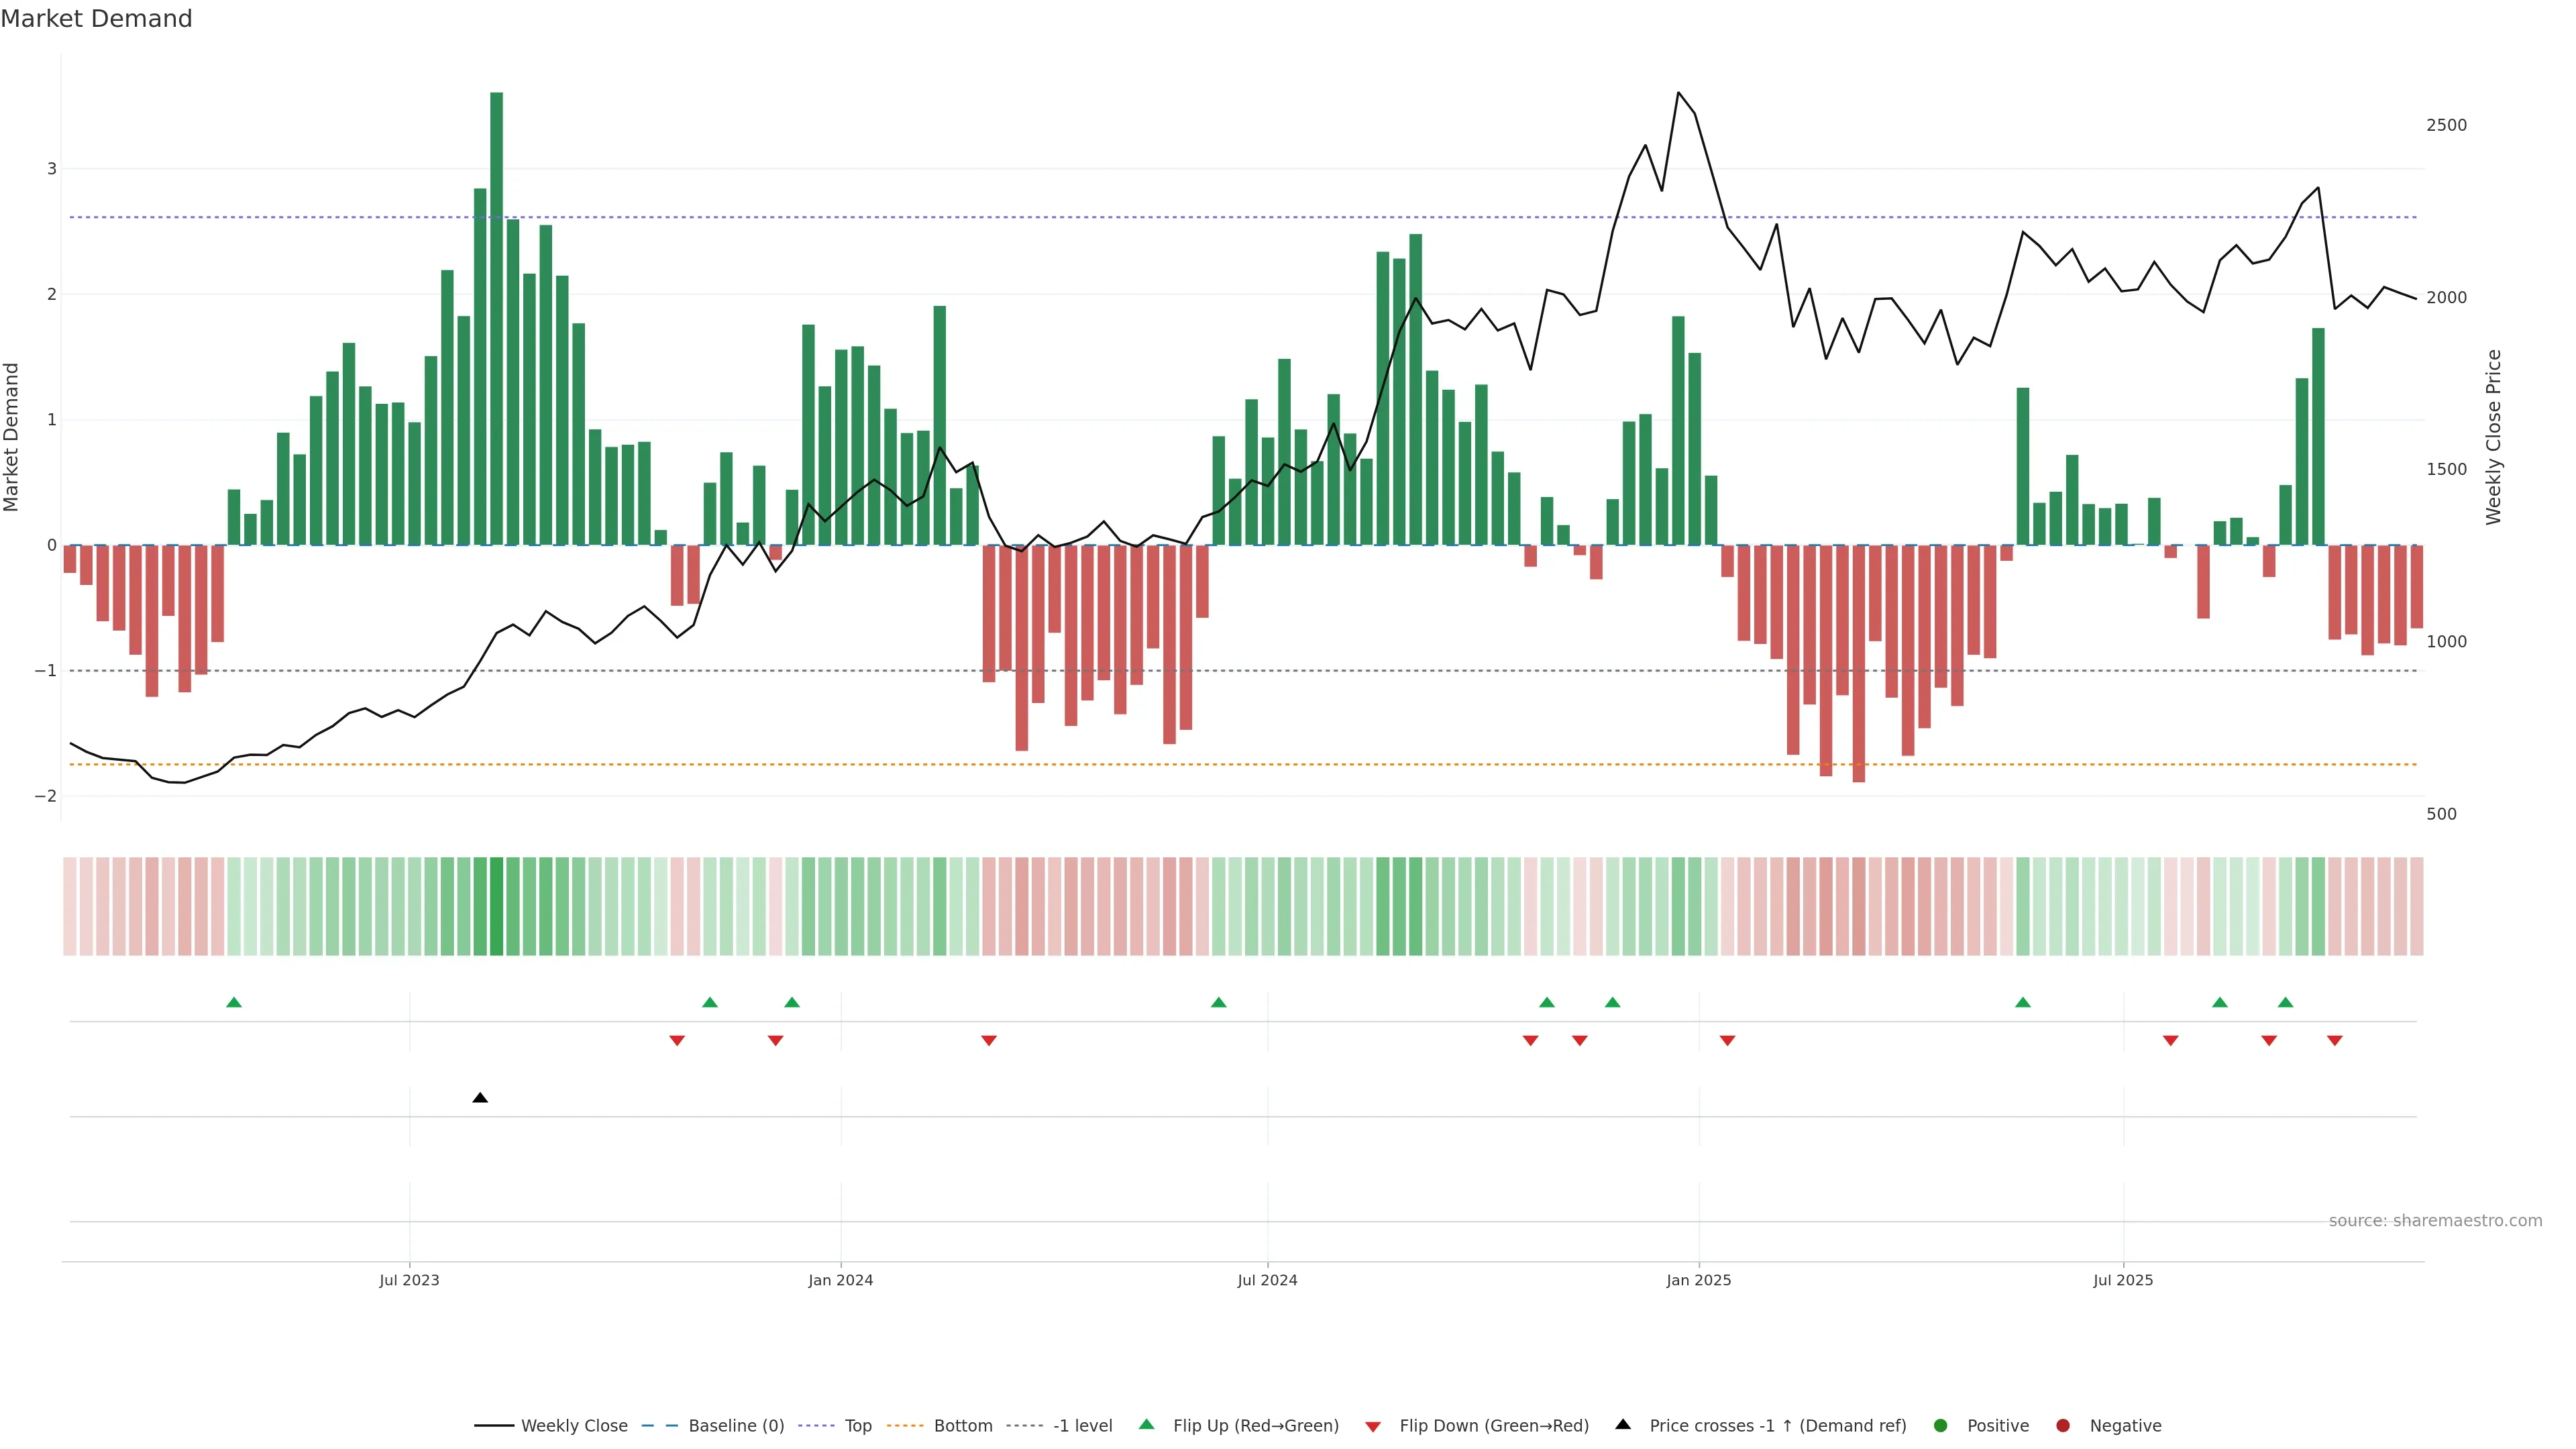Click the first red flip-down triangle marker

pyautogui.click(x=677, y=1041)
